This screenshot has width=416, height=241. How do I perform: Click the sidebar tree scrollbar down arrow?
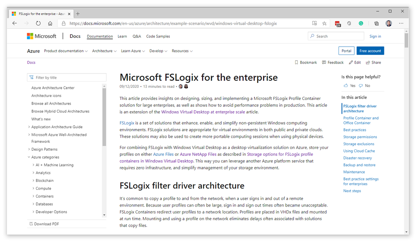(104, 215)
